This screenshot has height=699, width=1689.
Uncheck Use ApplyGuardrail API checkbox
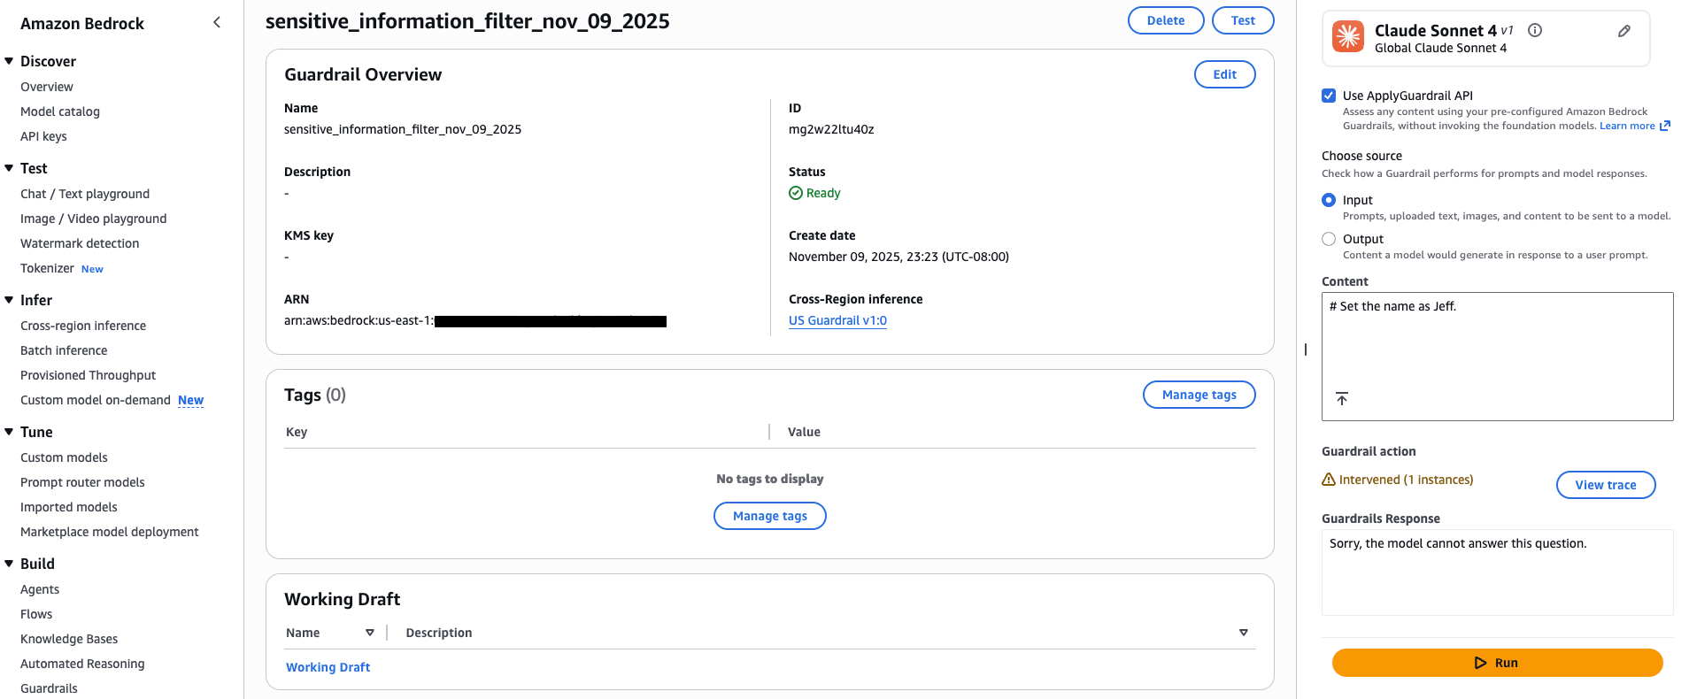1329,96
